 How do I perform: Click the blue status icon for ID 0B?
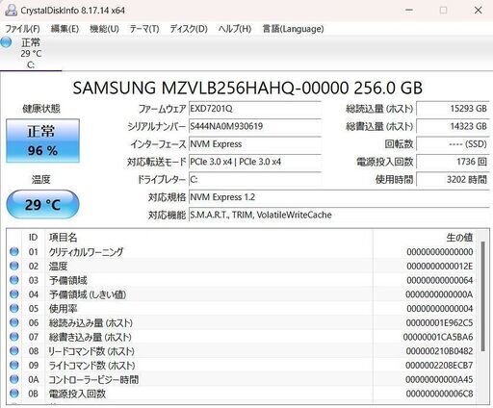coord(14,394)
